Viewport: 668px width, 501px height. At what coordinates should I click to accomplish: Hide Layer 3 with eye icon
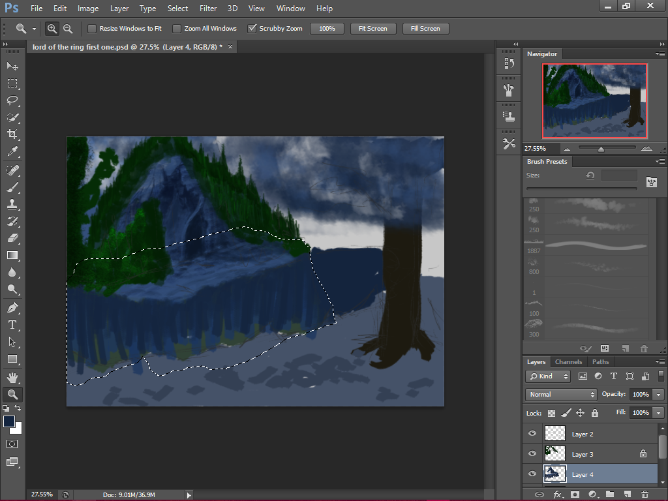coord(532,453)
